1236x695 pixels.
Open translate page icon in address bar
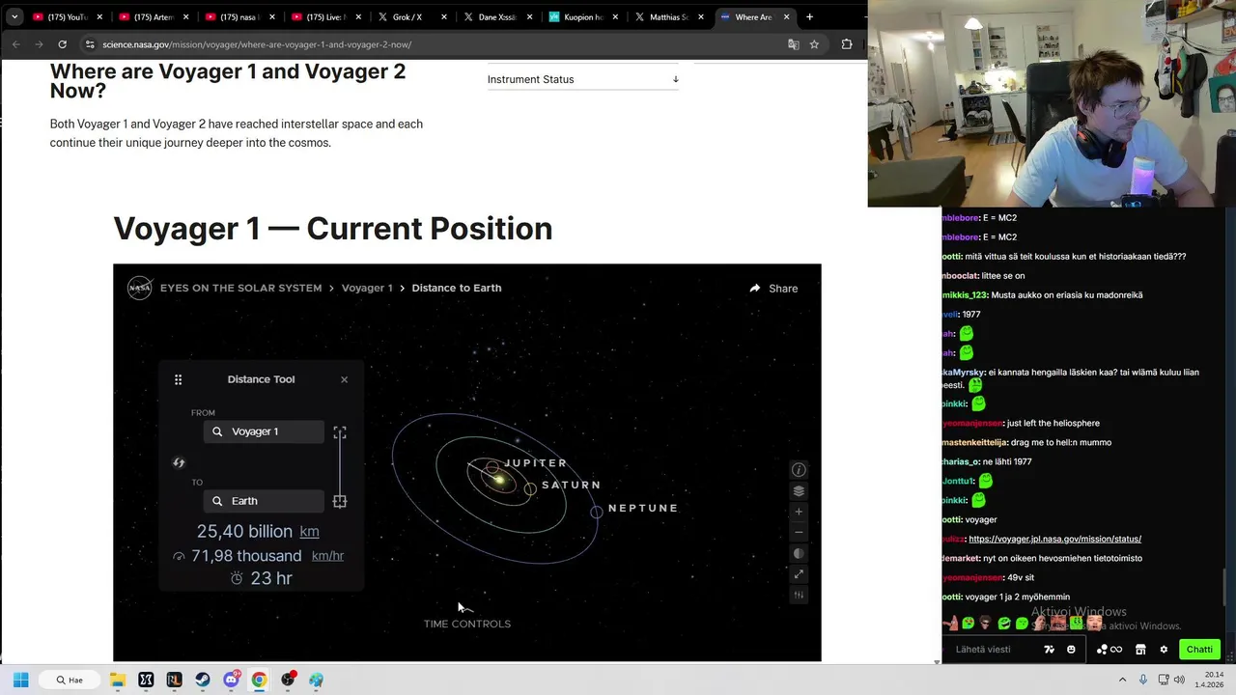[794, 44]
